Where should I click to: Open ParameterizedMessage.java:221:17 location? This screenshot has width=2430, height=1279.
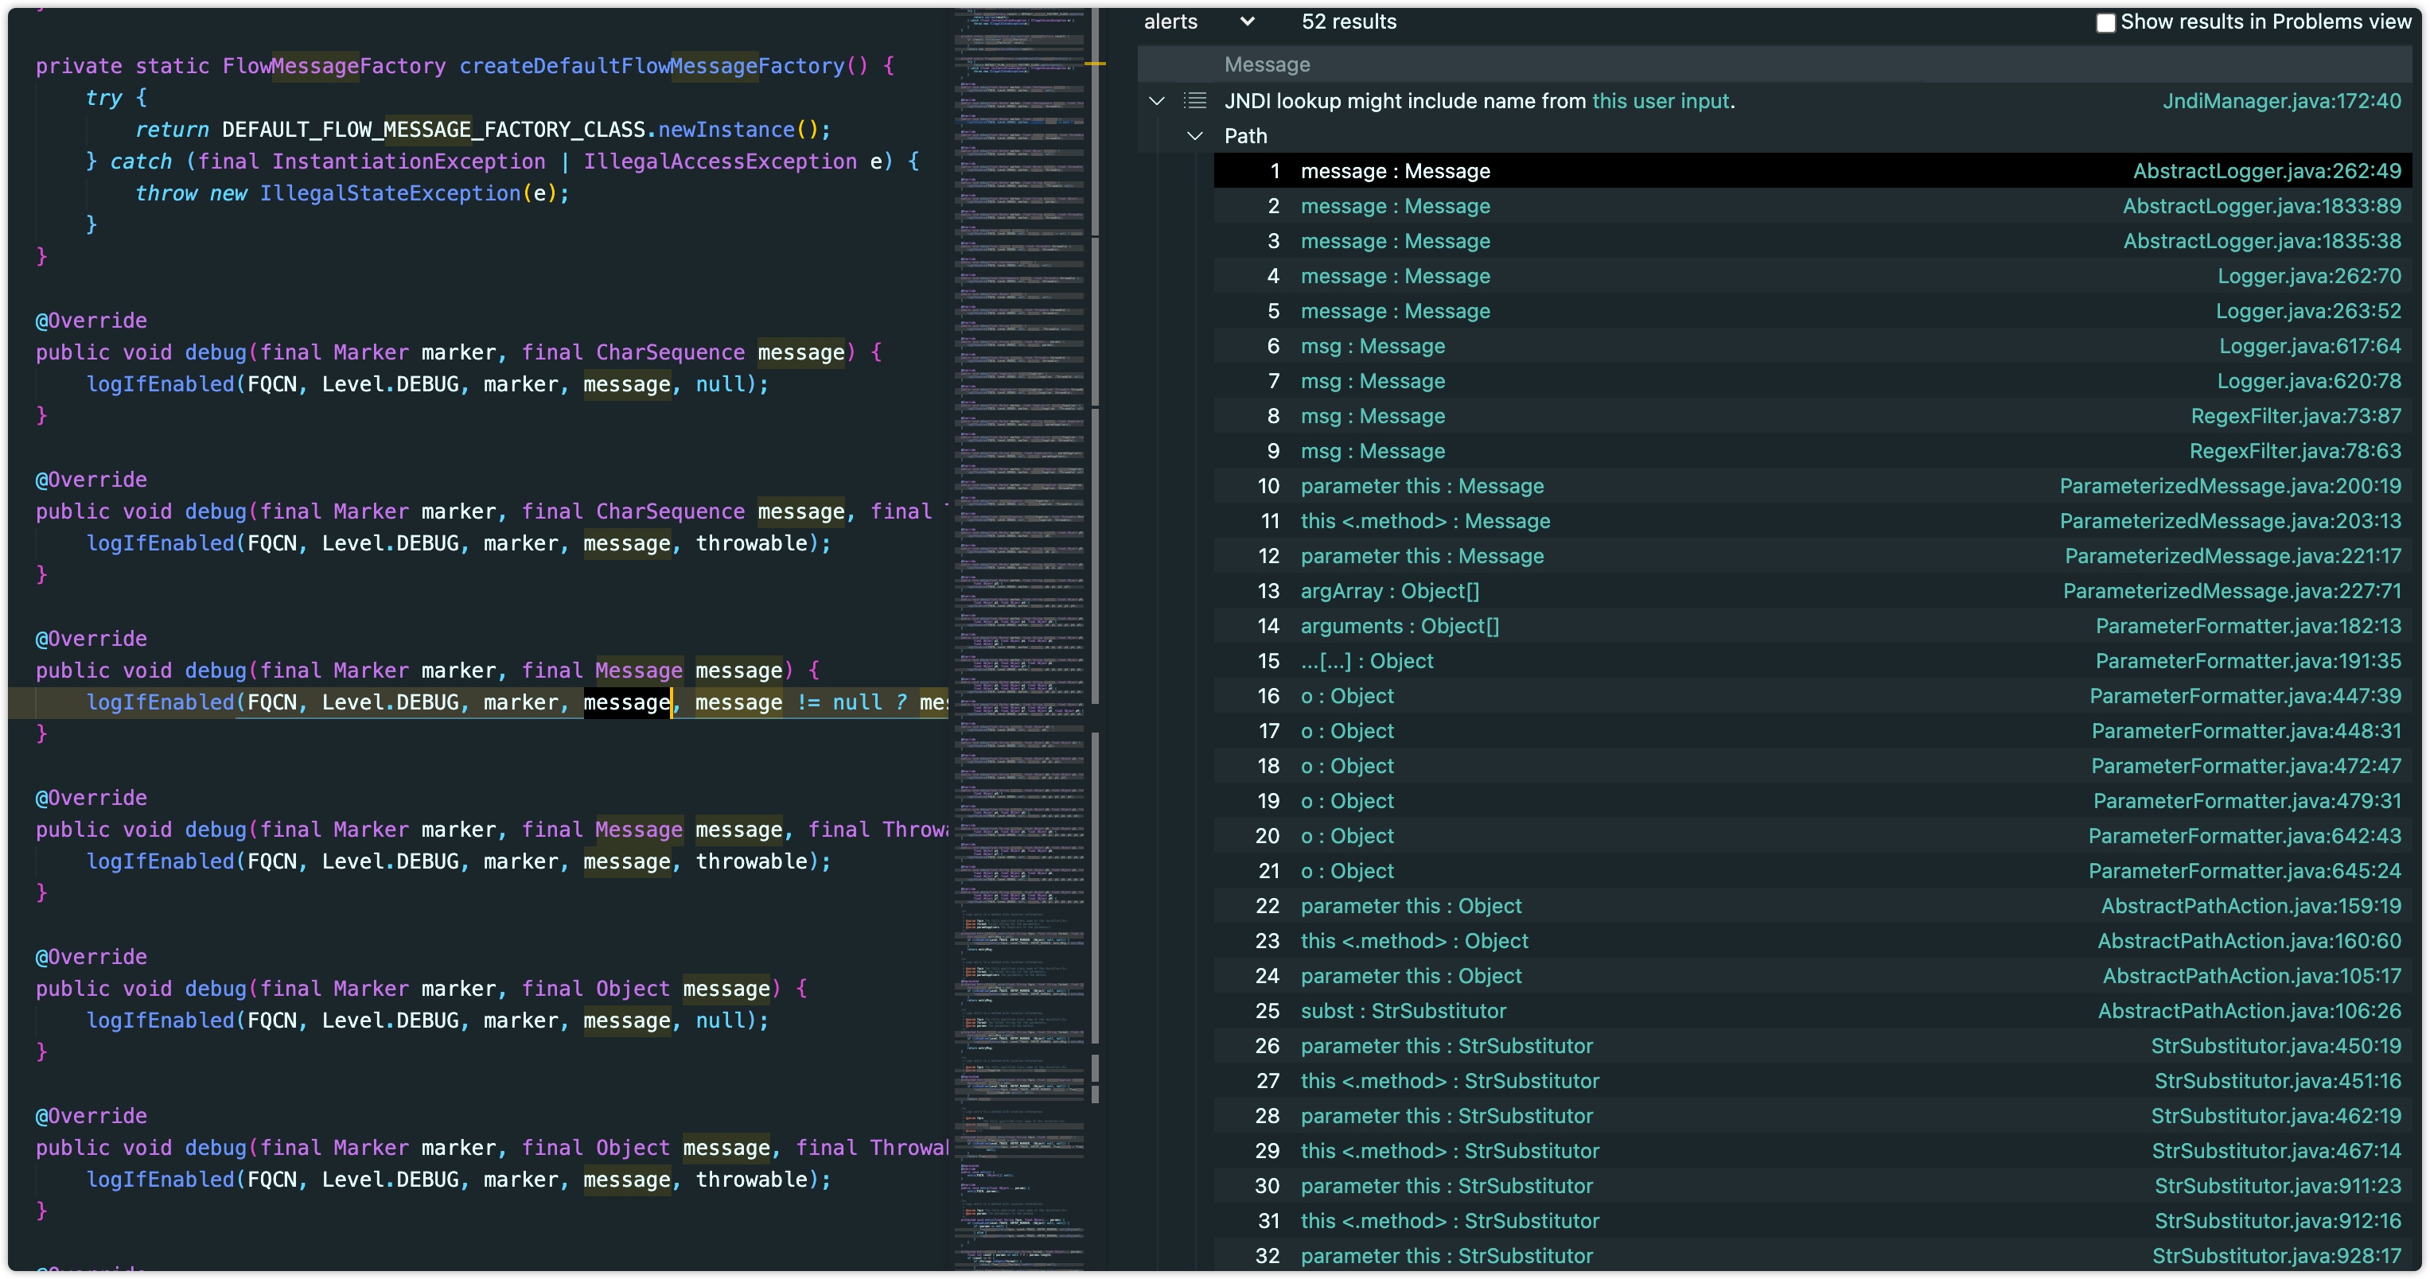point(2233,555)
